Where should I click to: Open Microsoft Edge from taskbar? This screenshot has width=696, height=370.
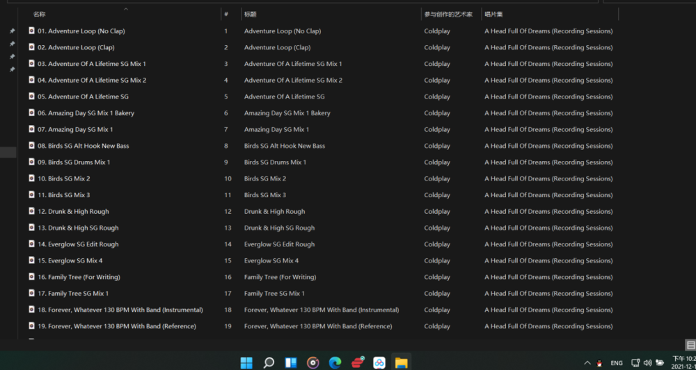pos(335,362)
